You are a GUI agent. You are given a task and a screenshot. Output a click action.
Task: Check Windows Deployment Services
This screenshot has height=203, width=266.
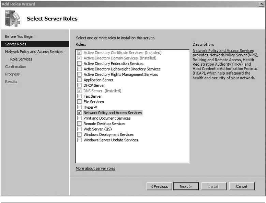coord(79,134)
